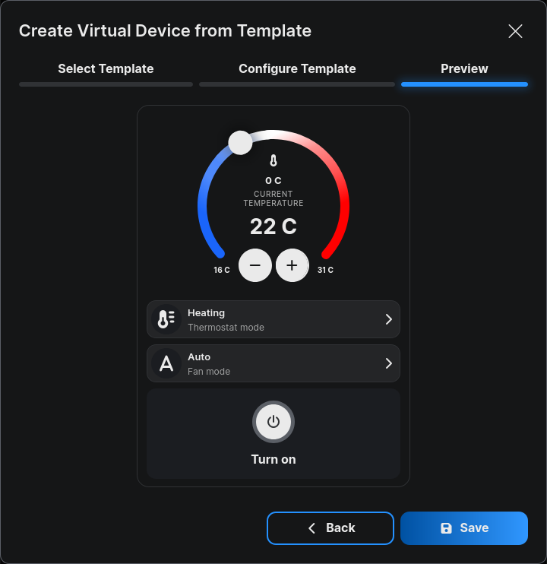Click the temperature dial slider handle
Image resolution: width=547 pixels, height=564 pixels.
(x=240, y=143)
